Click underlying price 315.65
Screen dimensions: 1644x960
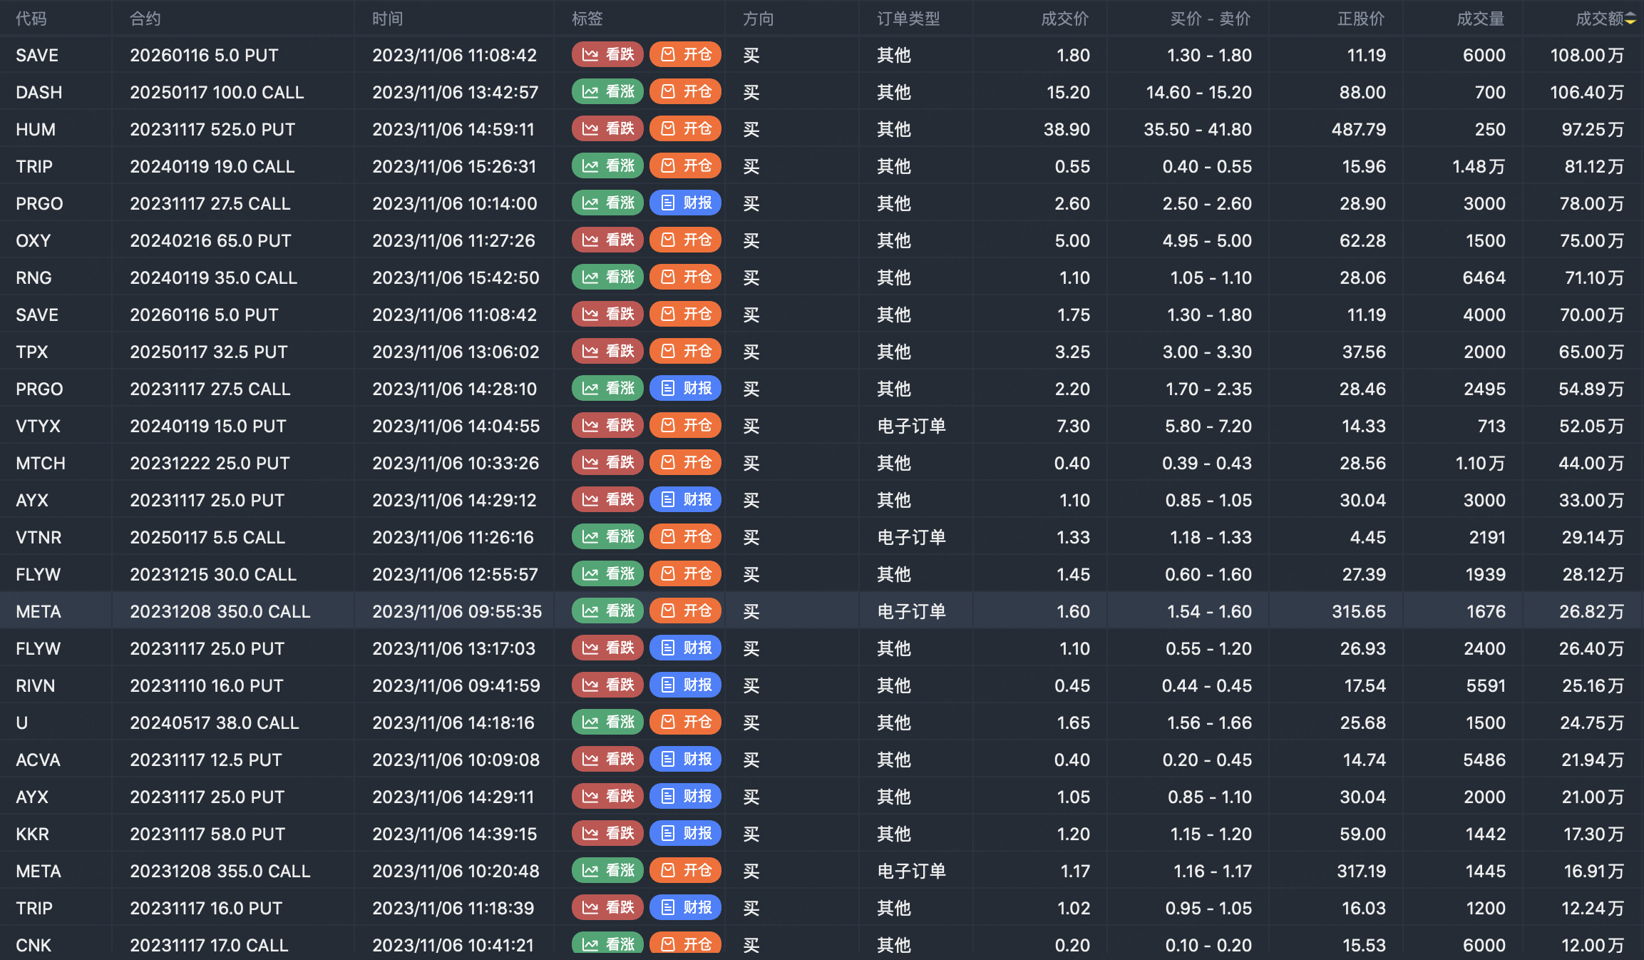(x=1359, y=611)
